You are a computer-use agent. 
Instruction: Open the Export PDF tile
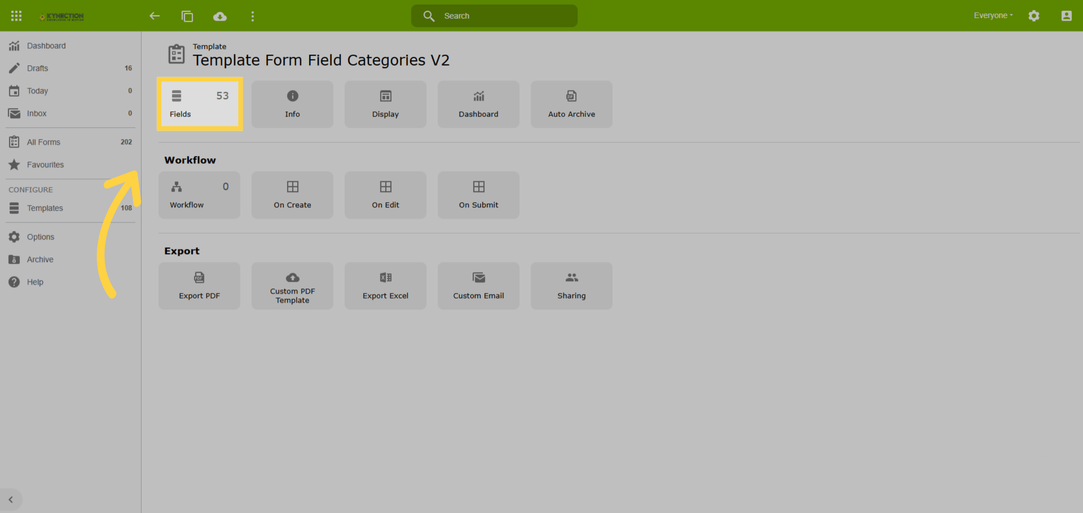point(199,286)
